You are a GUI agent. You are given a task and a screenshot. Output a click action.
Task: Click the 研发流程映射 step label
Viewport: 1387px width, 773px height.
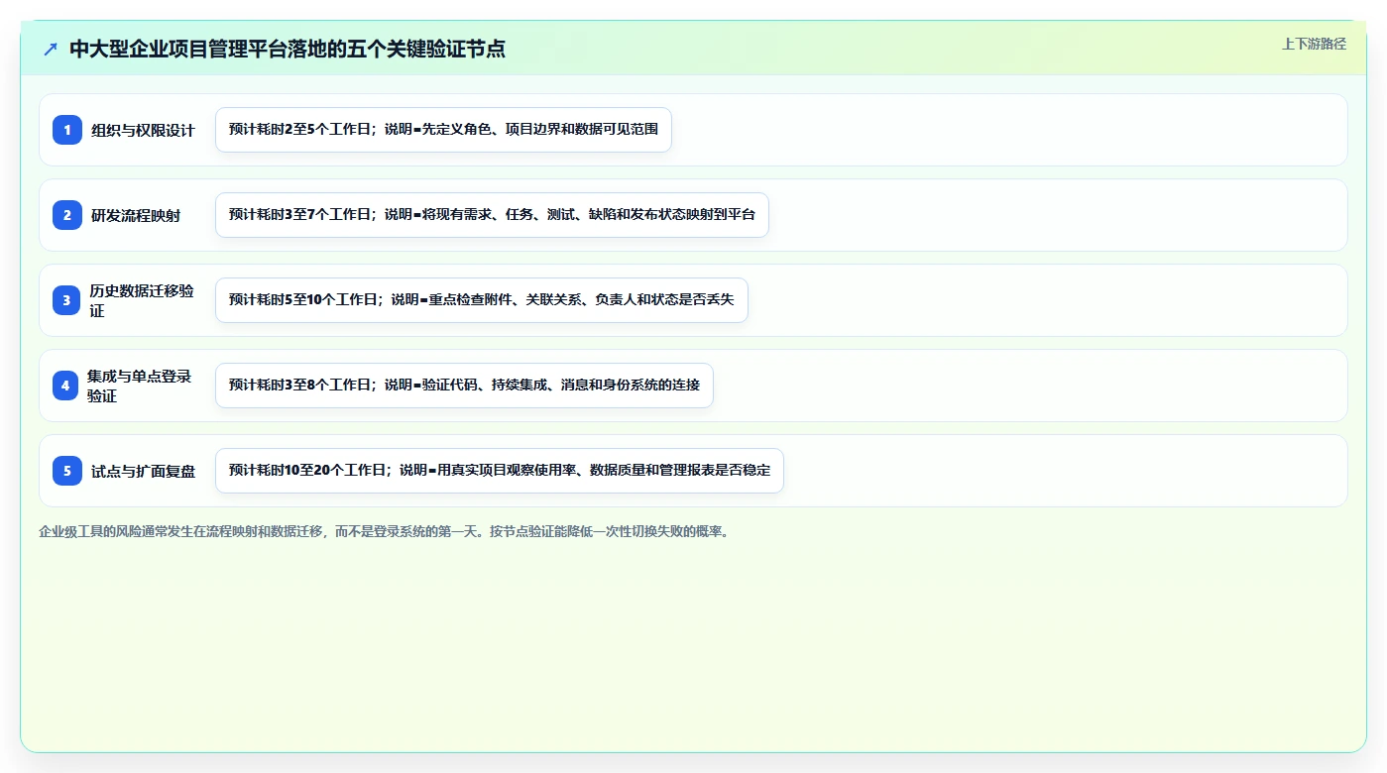coord(136,215)
